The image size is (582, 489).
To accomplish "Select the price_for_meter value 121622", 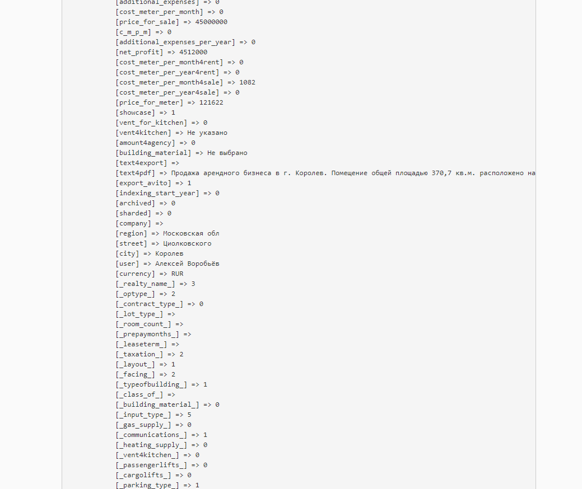I will click(x=211, y=103).
